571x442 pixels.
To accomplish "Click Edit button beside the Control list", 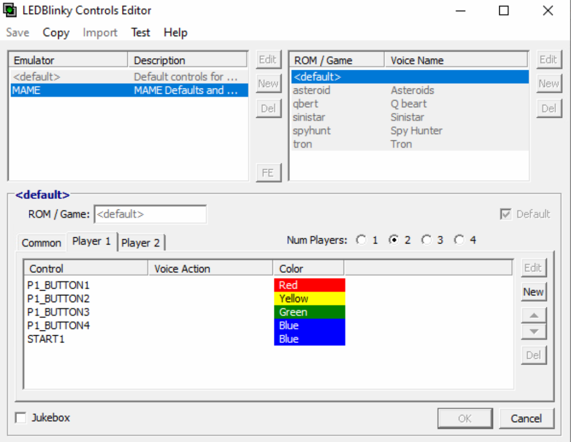I will tap(533, 268).
